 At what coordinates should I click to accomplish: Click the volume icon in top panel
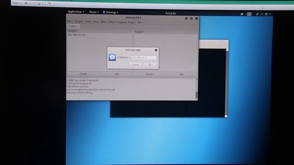click(262, 14)
